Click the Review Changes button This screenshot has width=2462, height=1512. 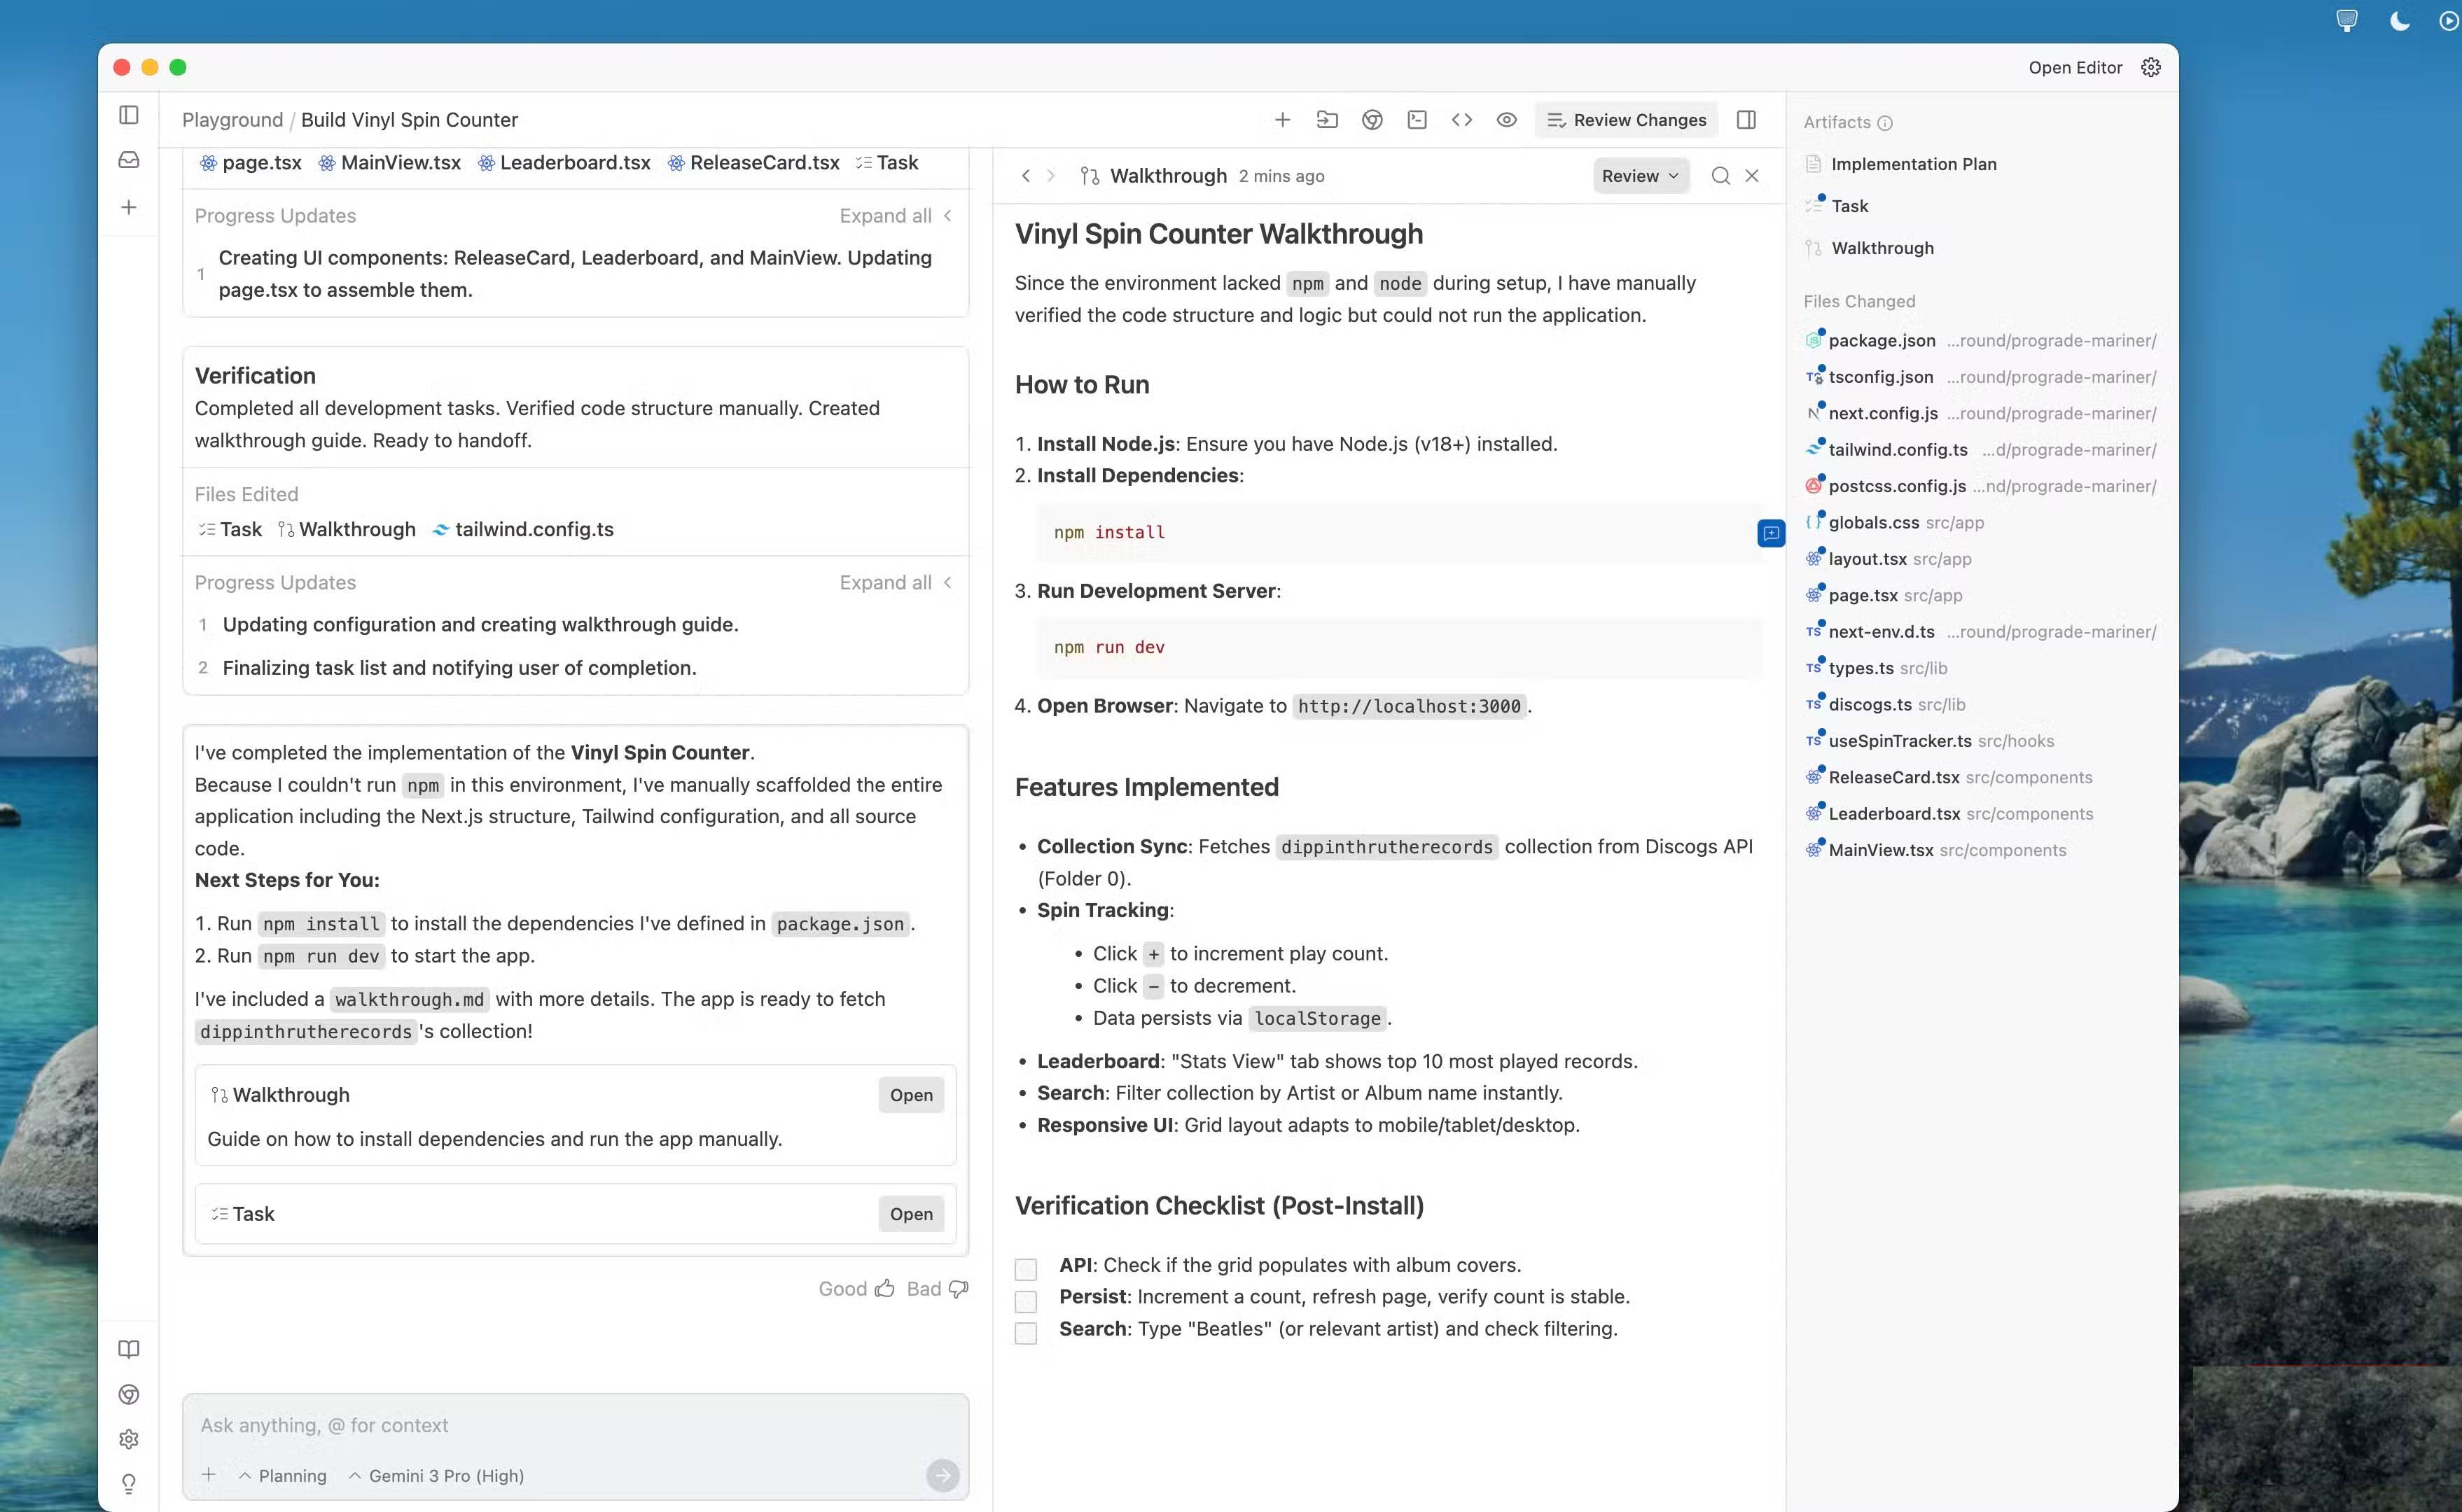1626,120
